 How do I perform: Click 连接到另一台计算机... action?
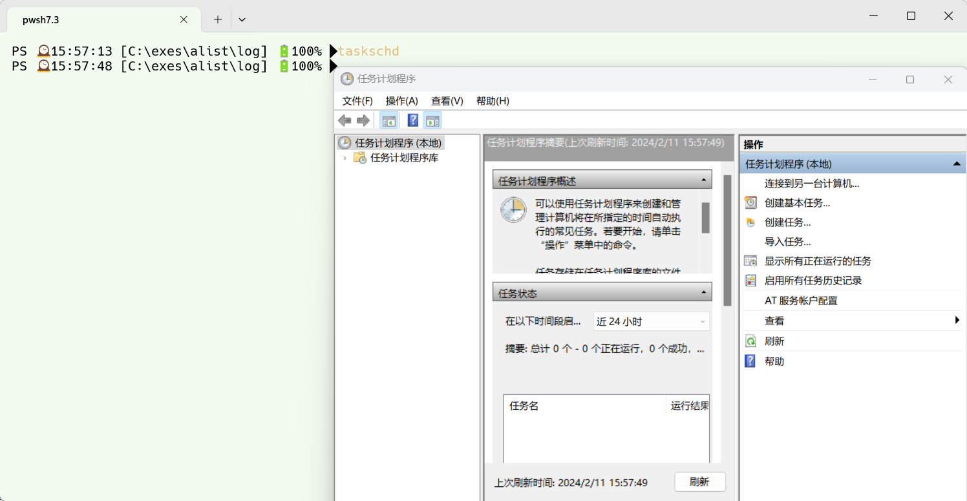812,184
